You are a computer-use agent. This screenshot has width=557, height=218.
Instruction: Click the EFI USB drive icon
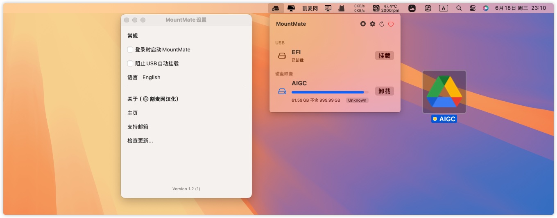(x=282, y=56)
